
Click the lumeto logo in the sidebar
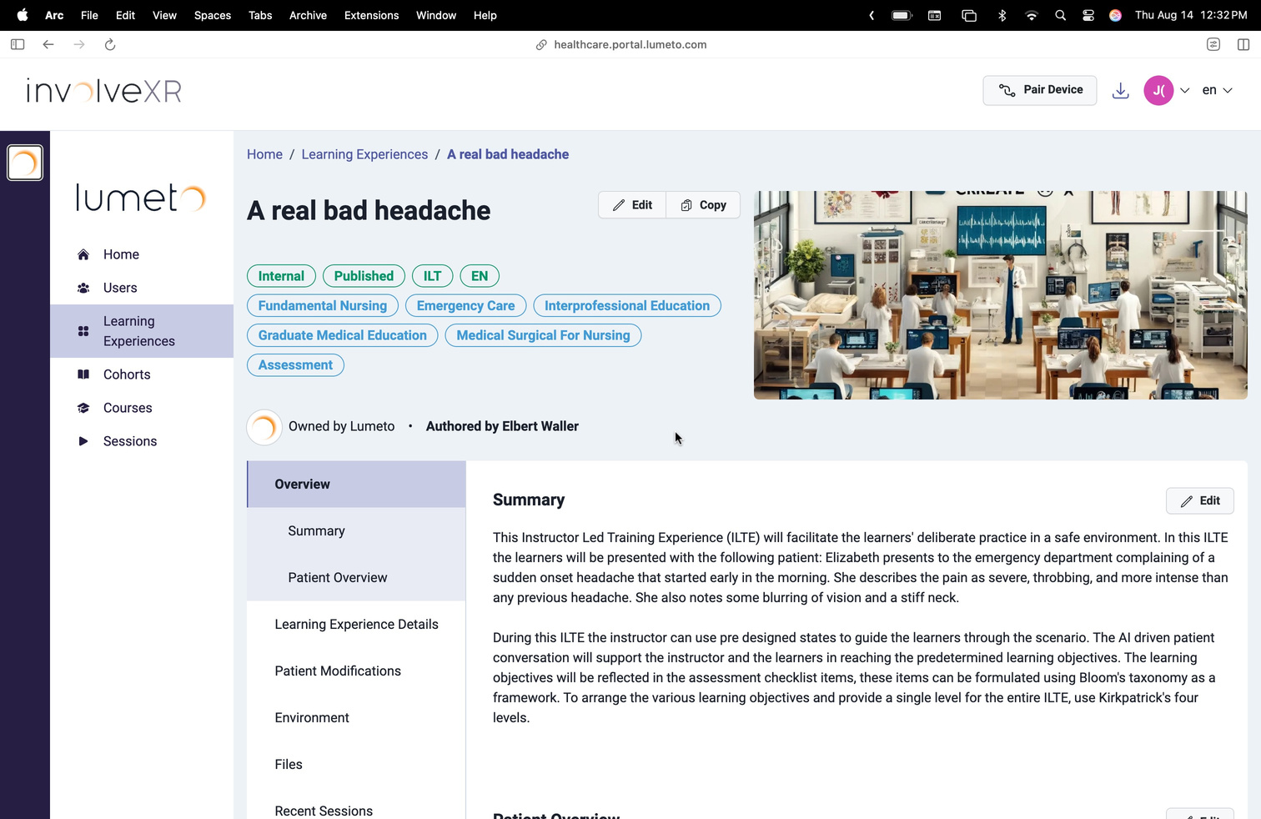141,198
